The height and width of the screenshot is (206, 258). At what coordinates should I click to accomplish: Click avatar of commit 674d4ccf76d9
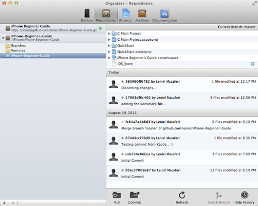click(113, 141)
